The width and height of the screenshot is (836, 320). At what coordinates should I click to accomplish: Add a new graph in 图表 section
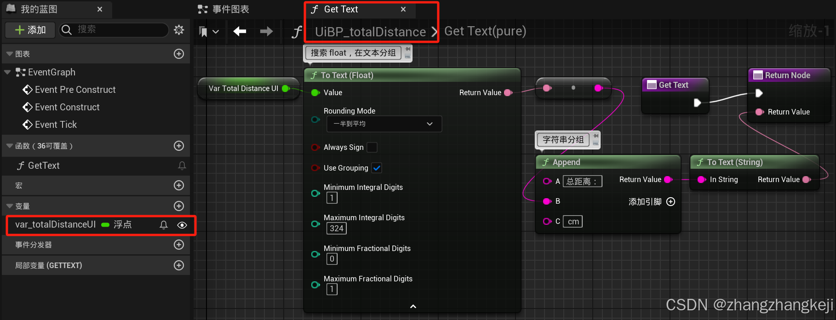[x=179, y=54]
